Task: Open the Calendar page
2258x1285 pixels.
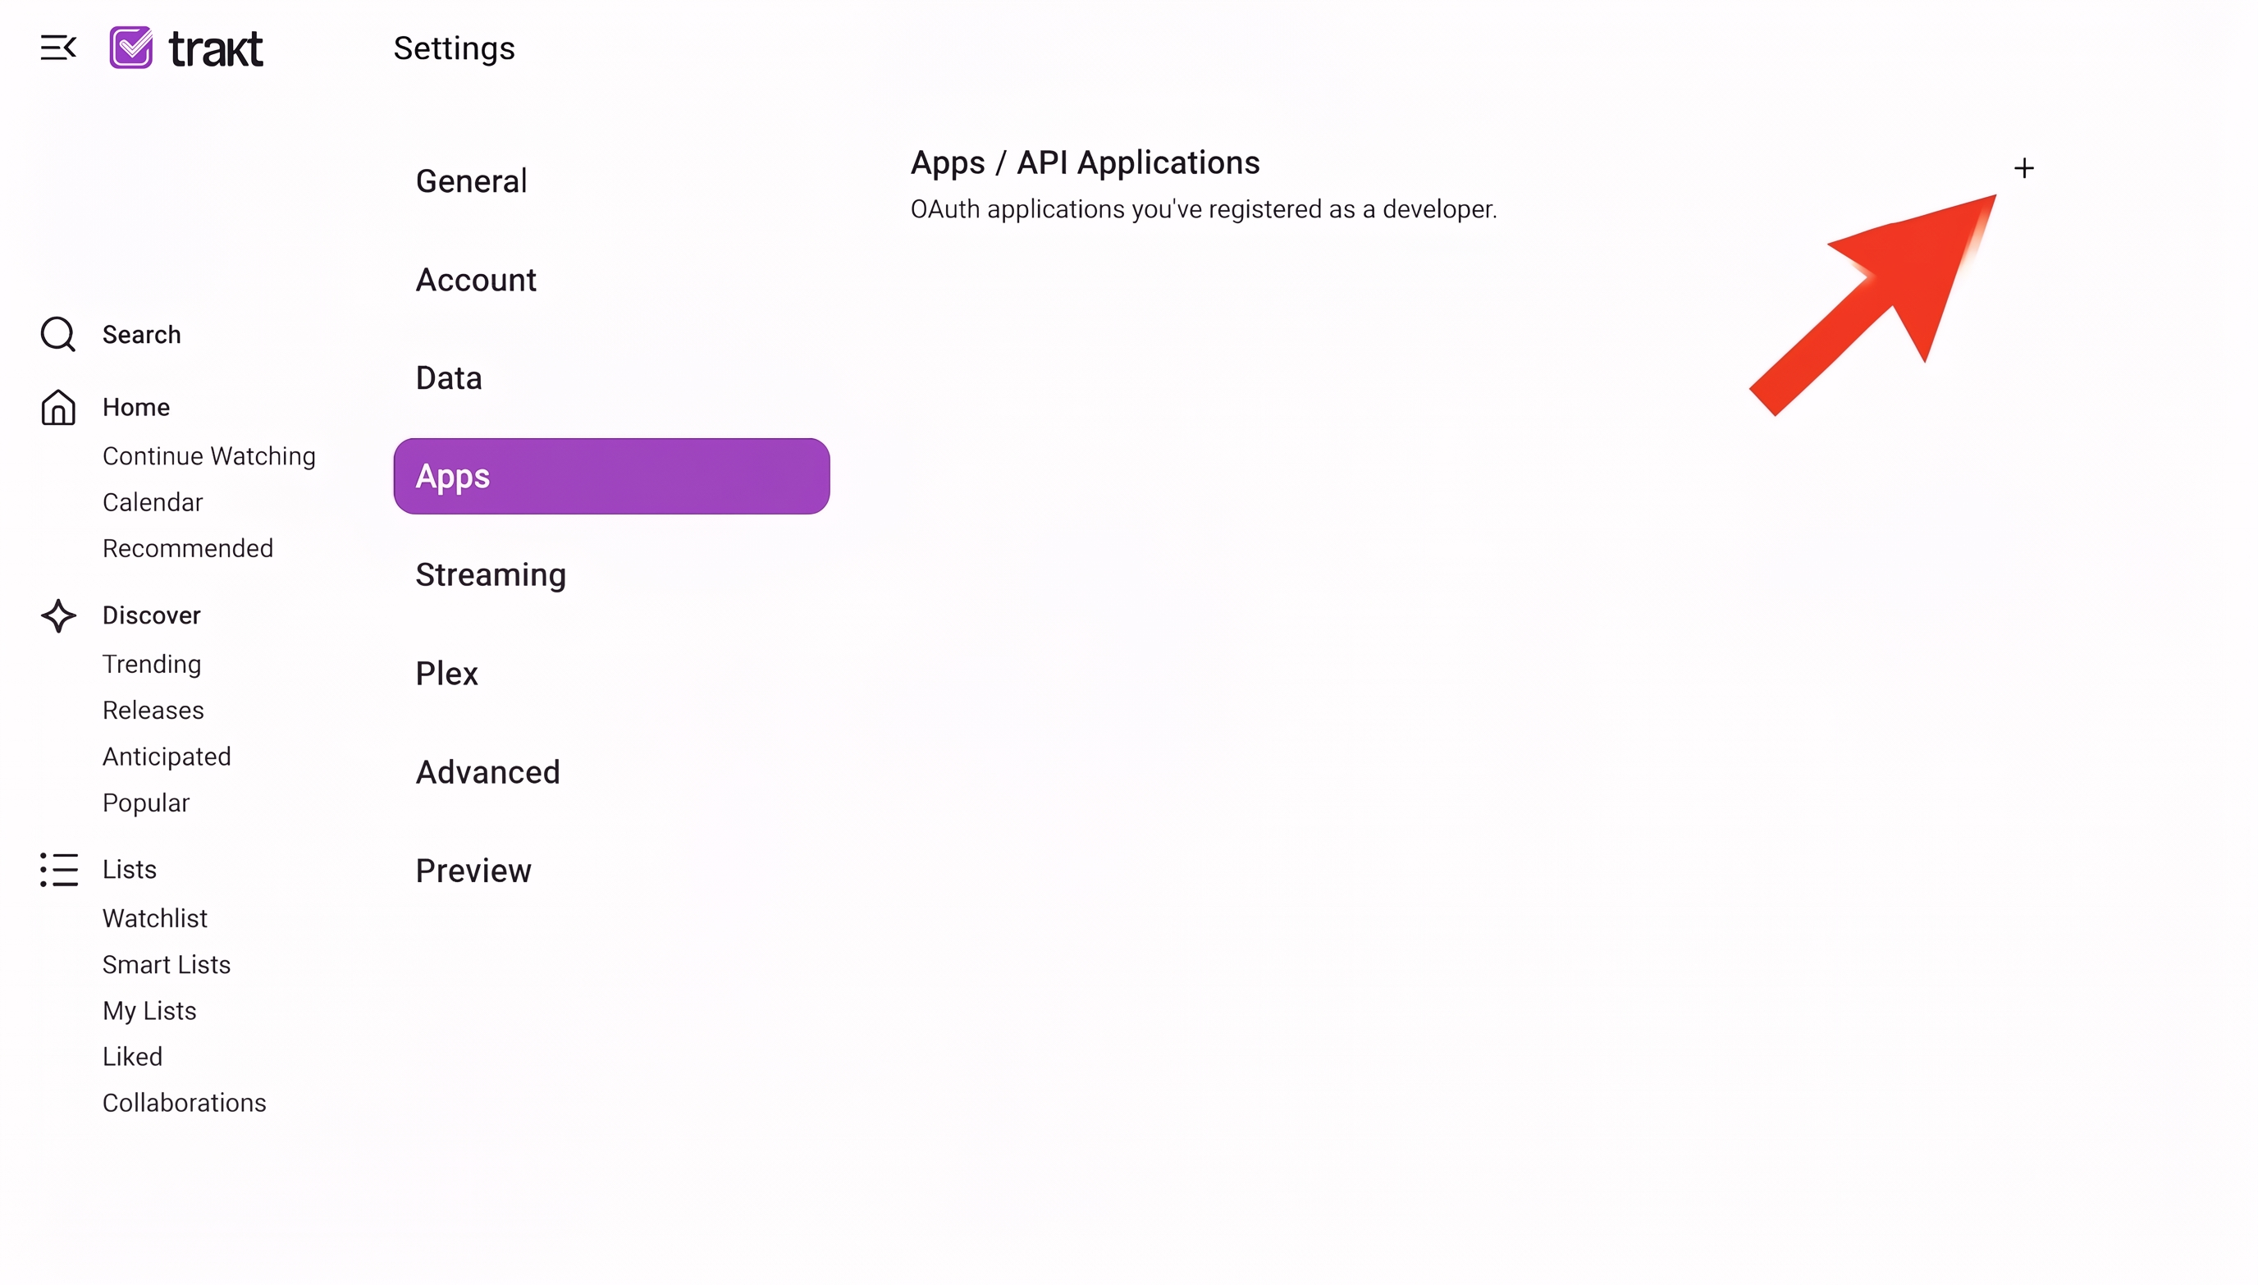Action: point(153,502)
